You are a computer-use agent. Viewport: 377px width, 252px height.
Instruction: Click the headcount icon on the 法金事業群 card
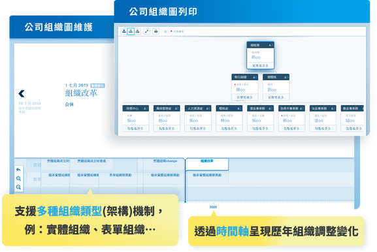pyautogui.click(x=333, y=108)
